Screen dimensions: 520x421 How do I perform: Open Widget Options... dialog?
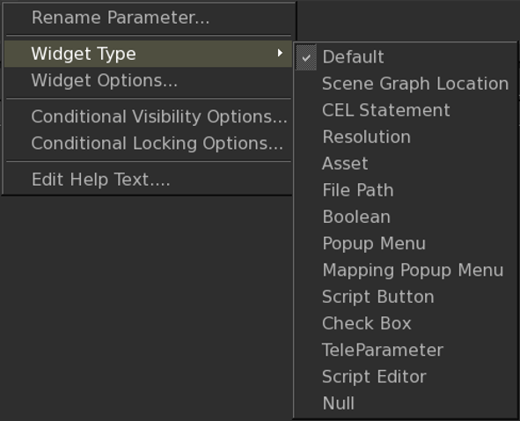click(x=148, y=80)
